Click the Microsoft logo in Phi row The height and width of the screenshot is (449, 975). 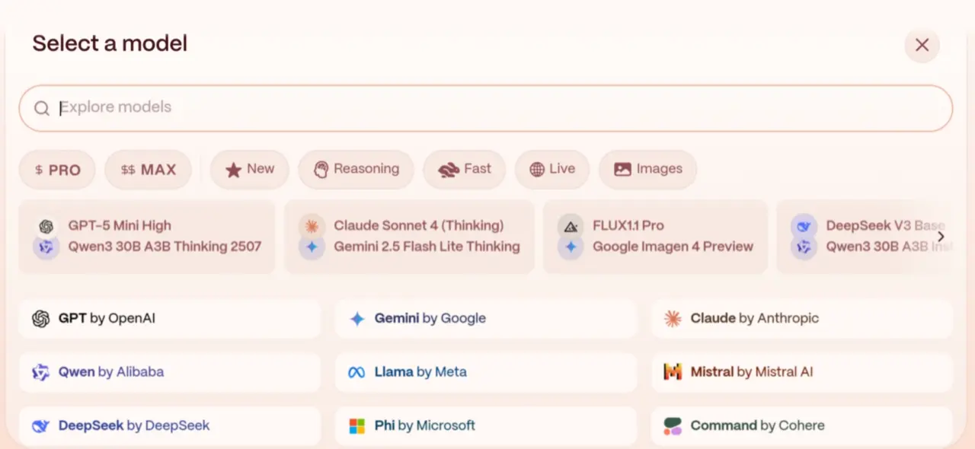point(356,426)
